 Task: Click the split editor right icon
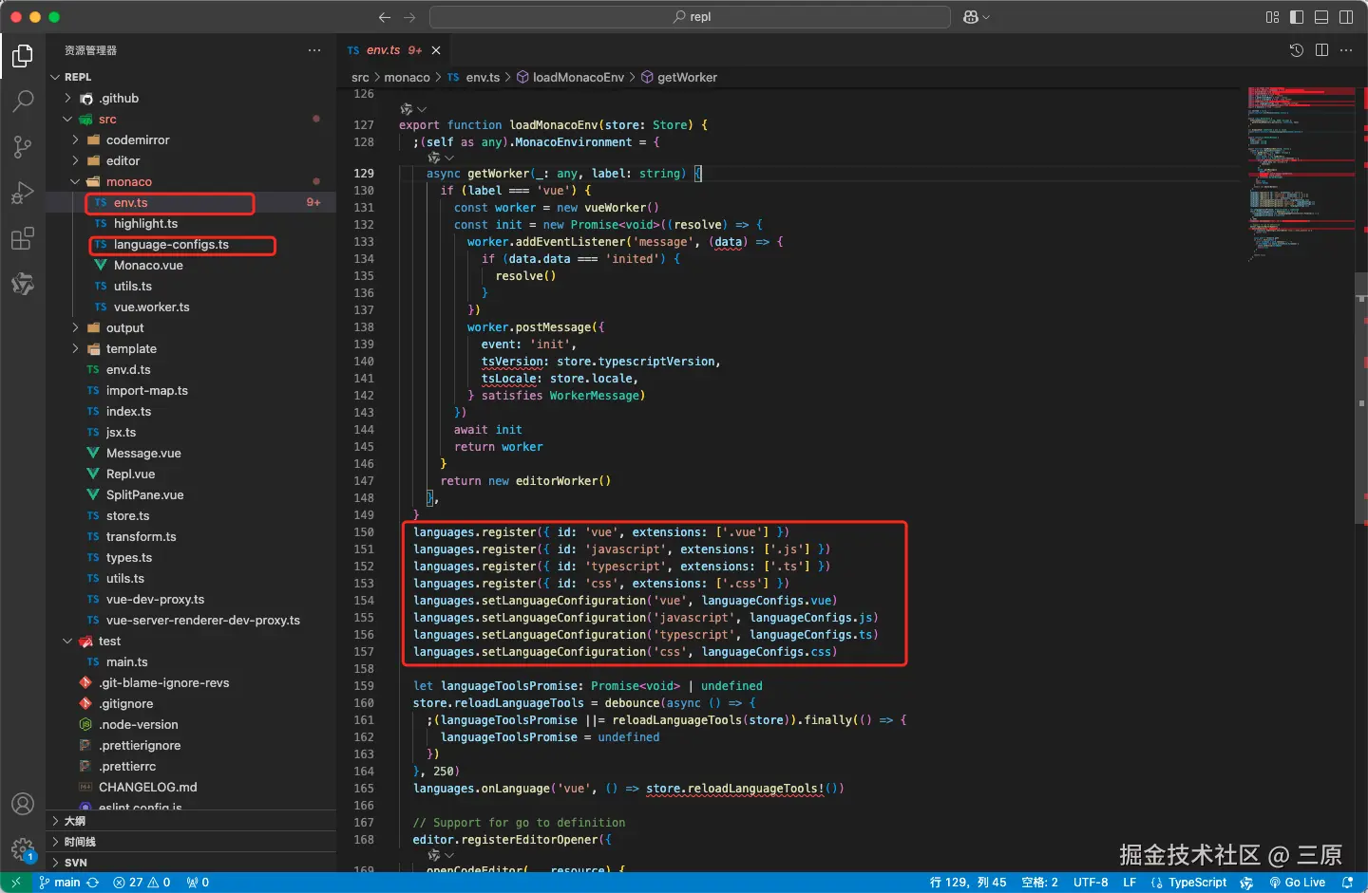(1321, 50)
